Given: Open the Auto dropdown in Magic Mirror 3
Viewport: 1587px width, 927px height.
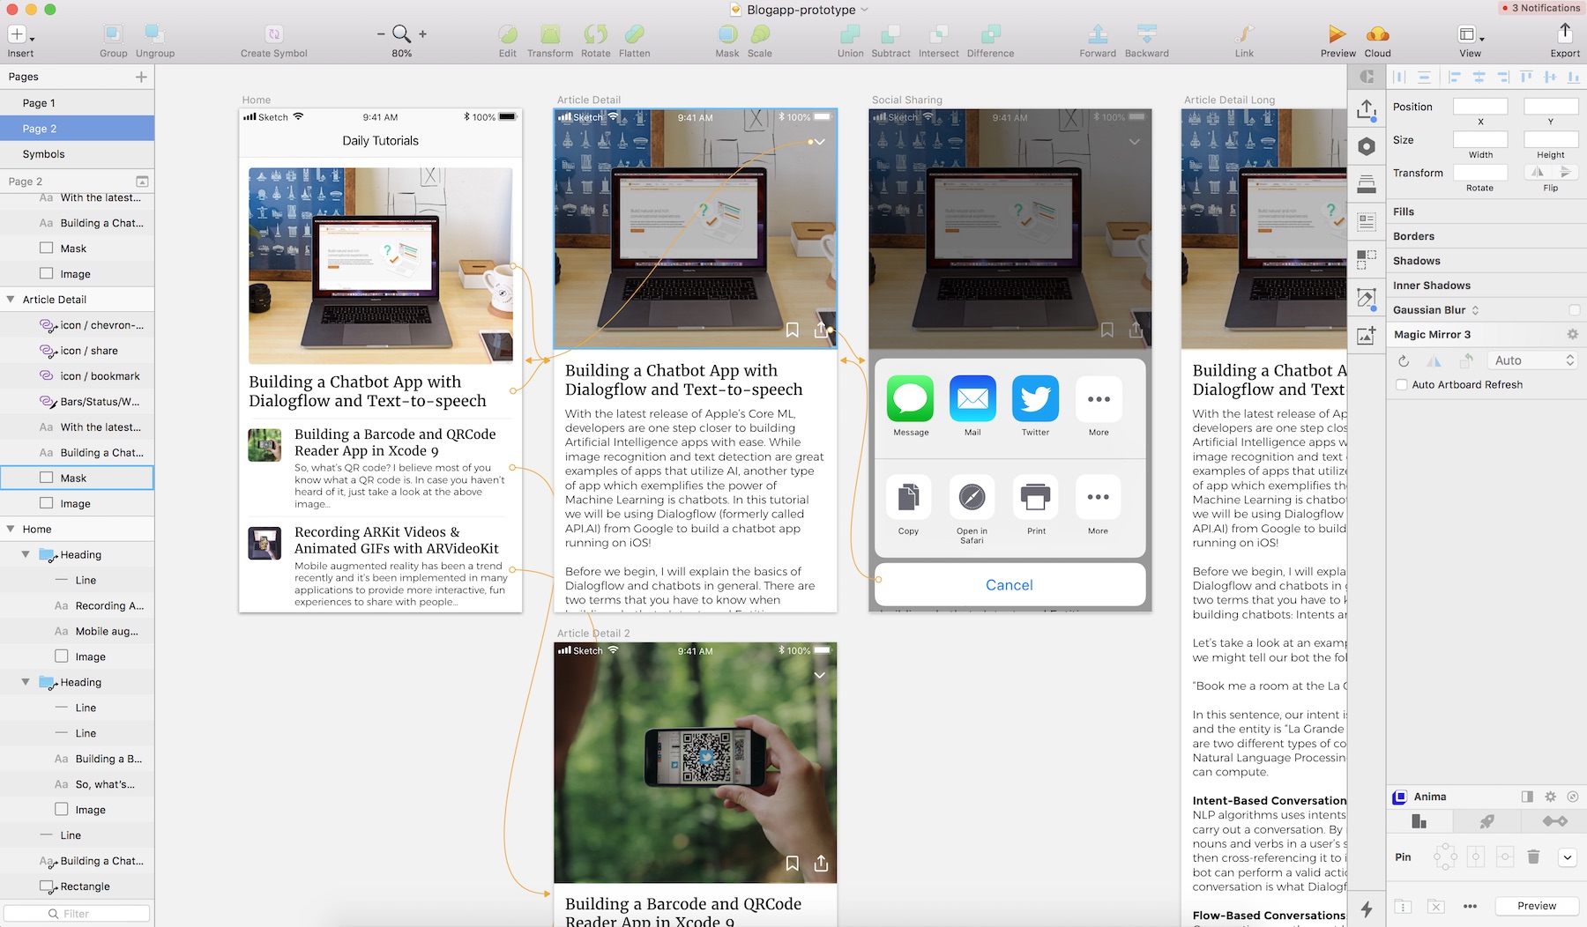Looking at the screenshot, I should tap(1532, 360).
